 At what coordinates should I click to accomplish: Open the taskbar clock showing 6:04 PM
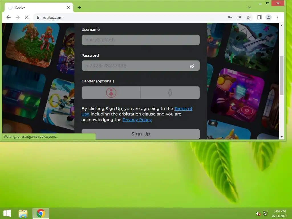coord(279,214)
